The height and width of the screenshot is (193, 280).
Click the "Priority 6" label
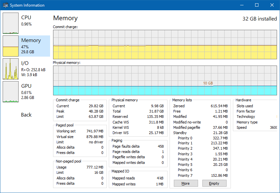(185, 170)
